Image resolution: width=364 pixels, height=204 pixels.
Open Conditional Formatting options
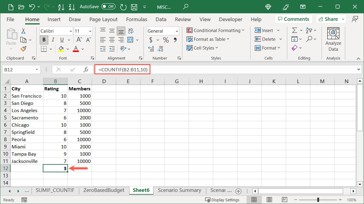216,30
